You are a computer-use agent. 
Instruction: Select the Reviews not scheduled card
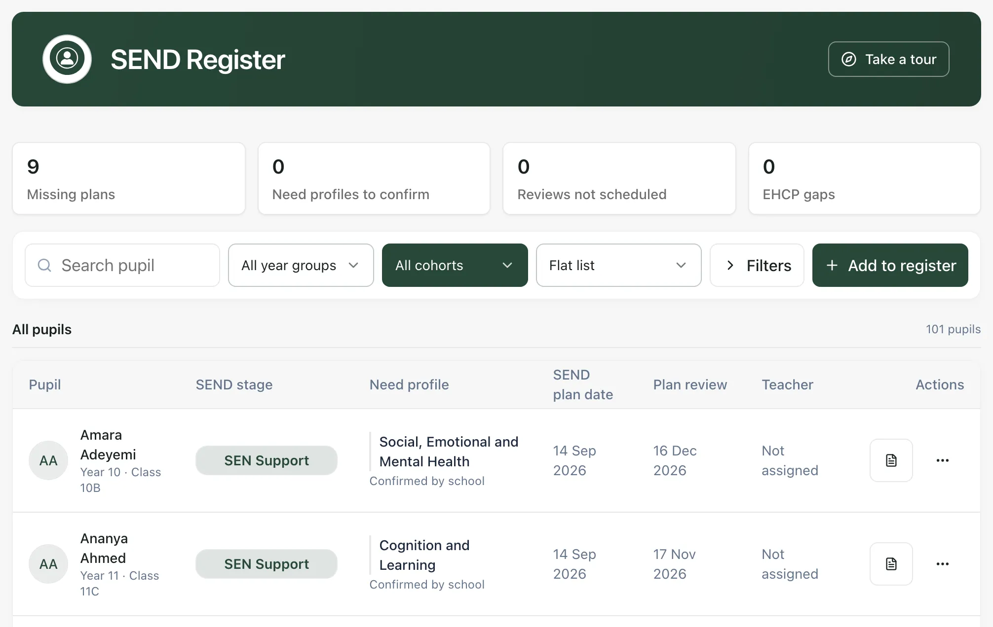[x=619, y=178]
